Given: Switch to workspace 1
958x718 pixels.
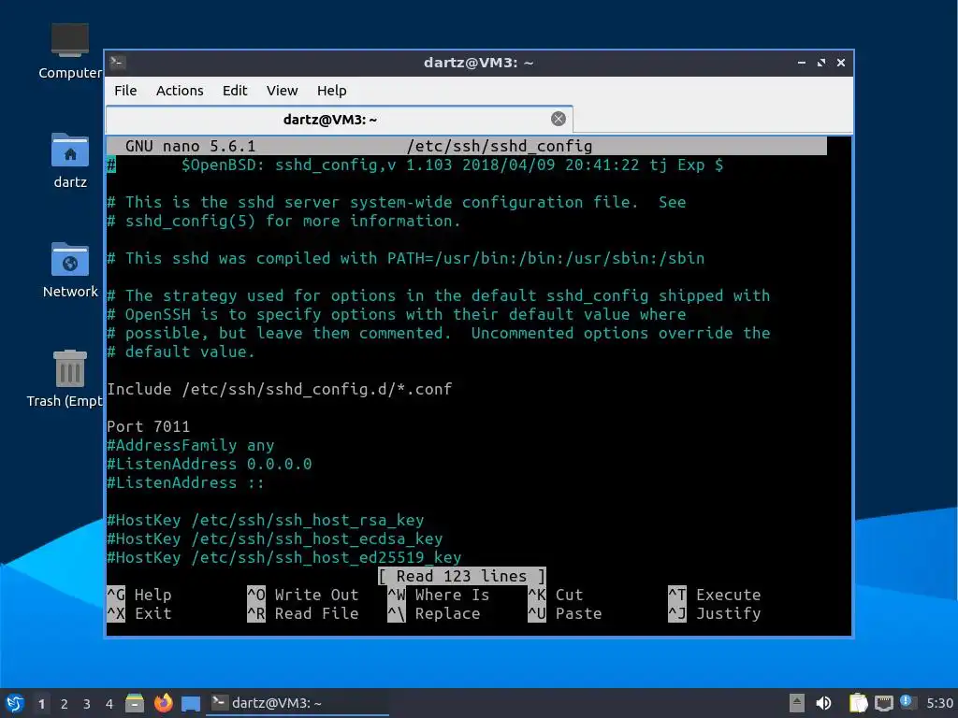Looking at the screenshot, I should coord(41,704).
